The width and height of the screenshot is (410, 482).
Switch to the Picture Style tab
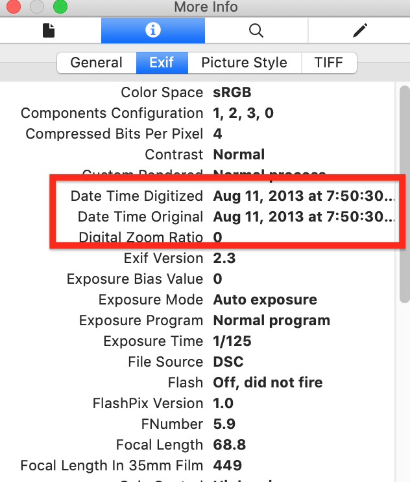[244, 63]
